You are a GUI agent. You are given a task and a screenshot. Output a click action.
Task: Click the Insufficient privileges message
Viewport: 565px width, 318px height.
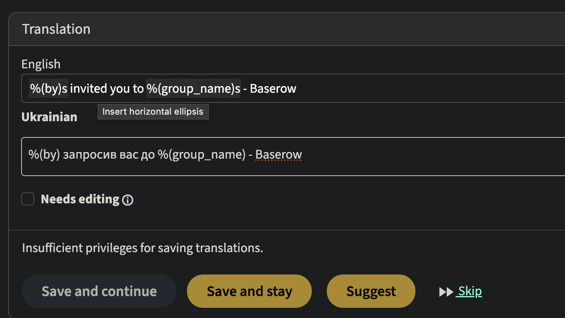point(142,248)
